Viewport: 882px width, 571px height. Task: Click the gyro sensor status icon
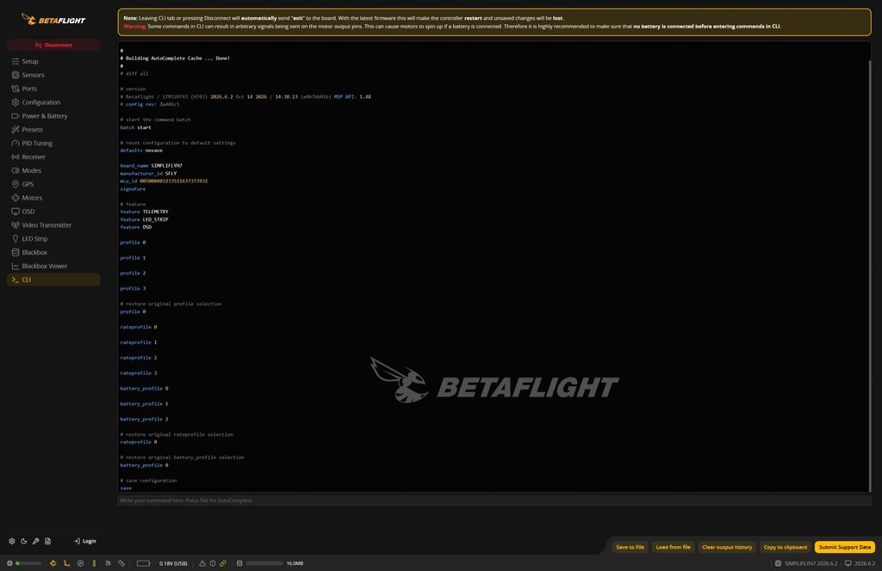(53, 563)
